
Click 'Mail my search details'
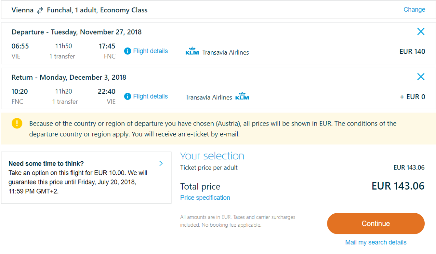tap(376, 242)
